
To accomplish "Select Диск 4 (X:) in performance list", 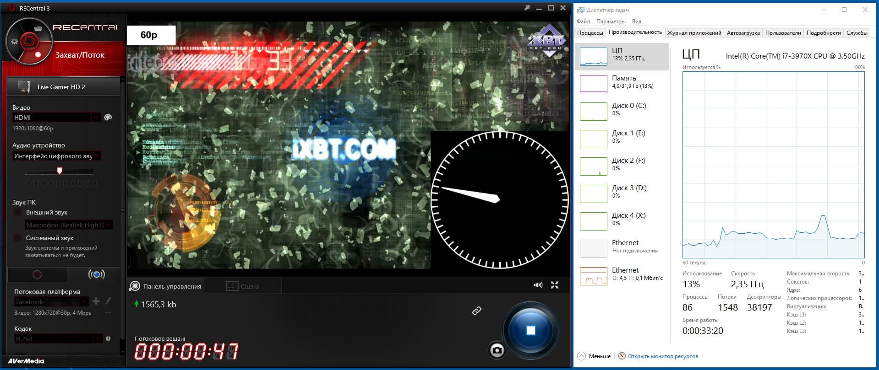I will pos(622,221).
